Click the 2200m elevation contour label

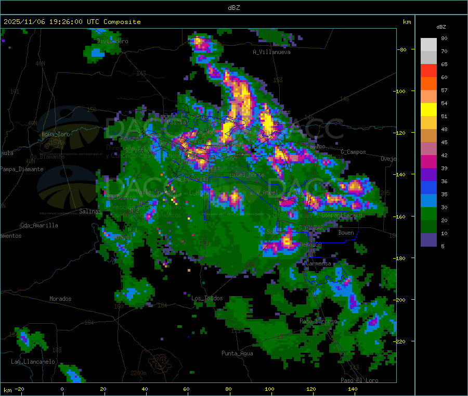(x=138, y=373)
